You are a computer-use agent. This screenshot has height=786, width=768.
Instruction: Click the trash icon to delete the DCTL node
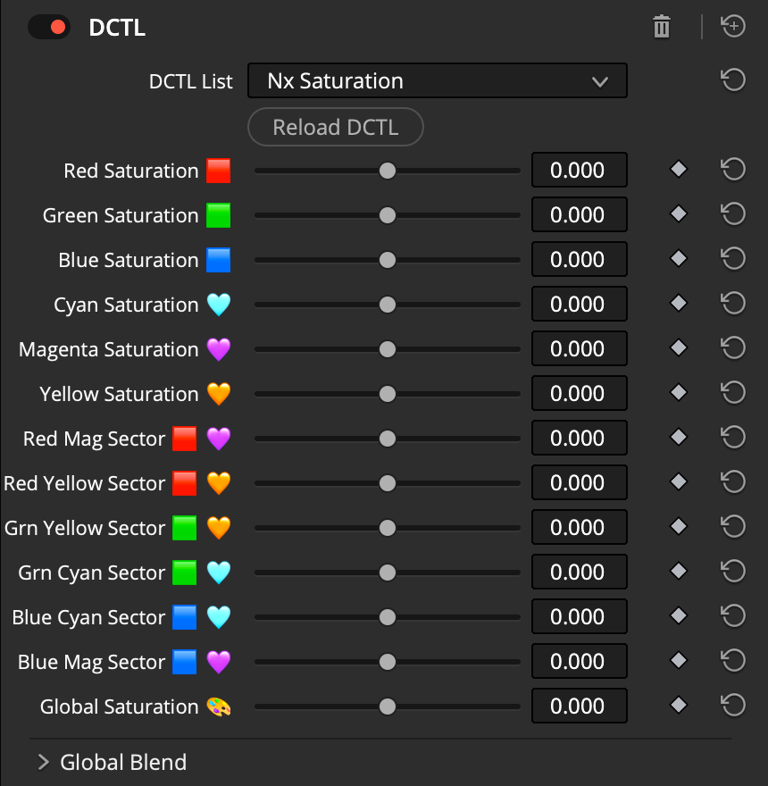tap(661, 27)
